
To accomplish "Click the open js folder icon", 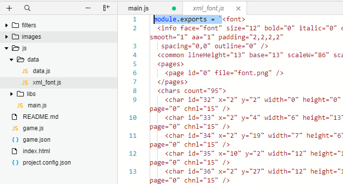I will click(15, 48).
